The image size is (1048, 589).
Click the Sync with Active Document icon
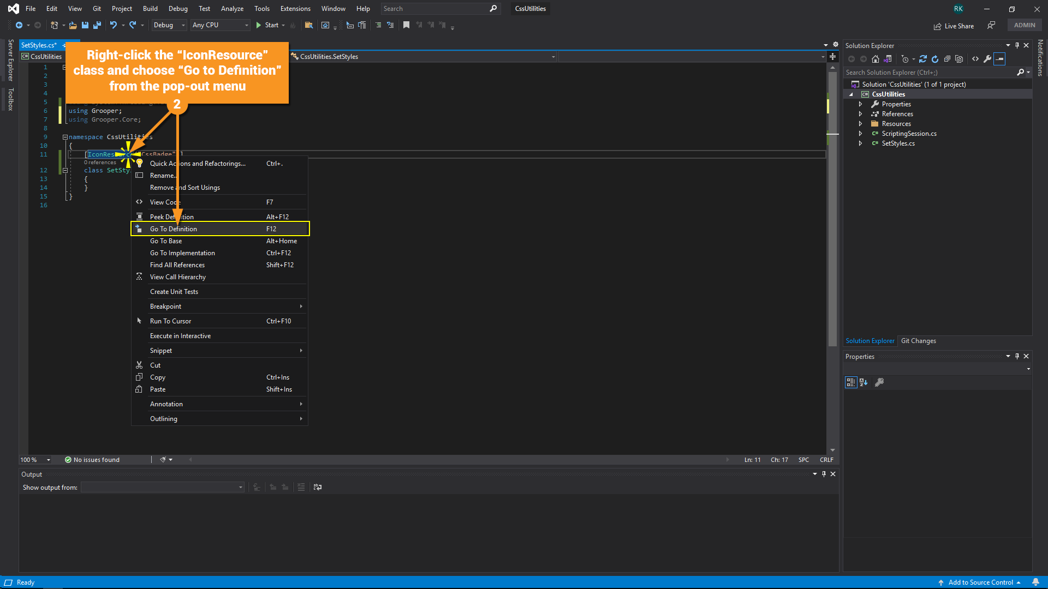[922, 59]
